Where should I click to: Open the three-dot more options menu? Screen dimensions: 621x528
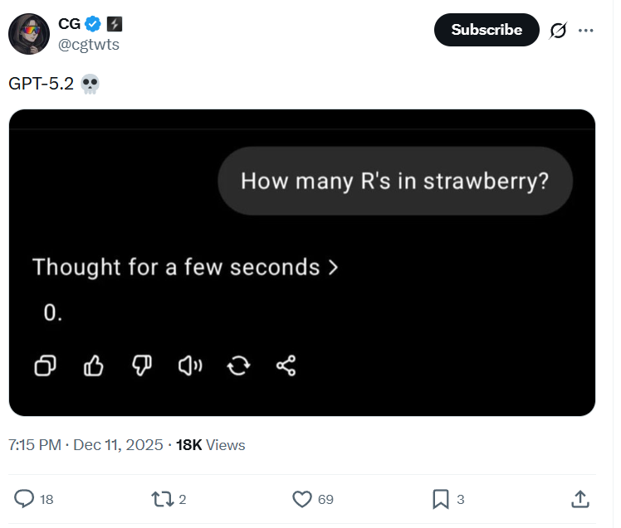[x=586, y=31]
